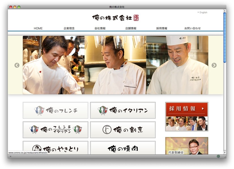Switch the site to English
This screenshot has width=234, height=169.
[203, 12]
